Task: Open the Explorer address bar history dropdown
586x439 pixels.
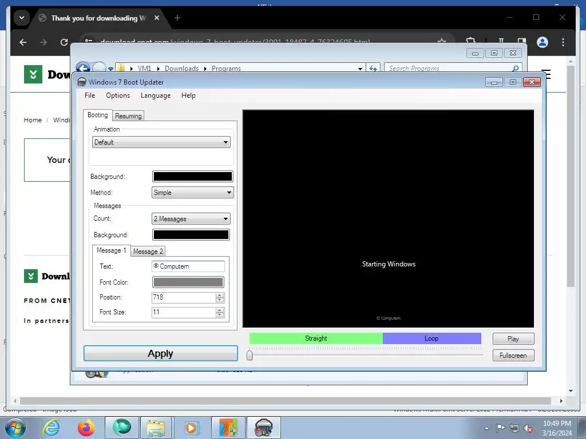Action: click(x=360, y=69)
